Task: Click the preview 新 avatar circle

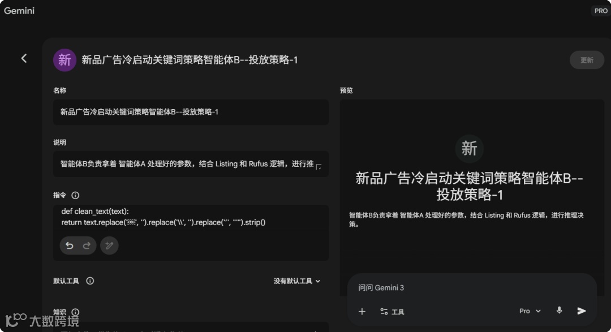Action: [469, 148]
